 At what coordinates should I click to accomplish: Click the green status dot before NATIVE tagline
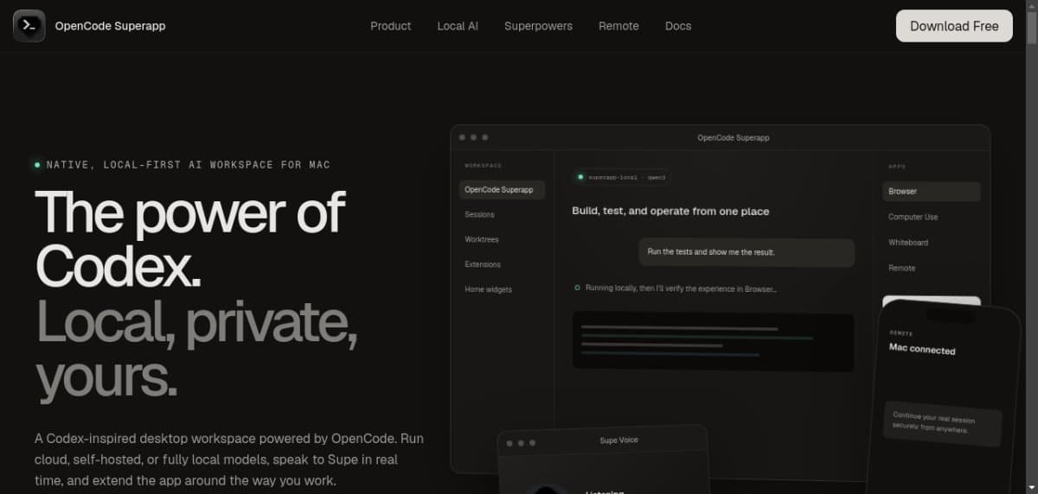37,164
